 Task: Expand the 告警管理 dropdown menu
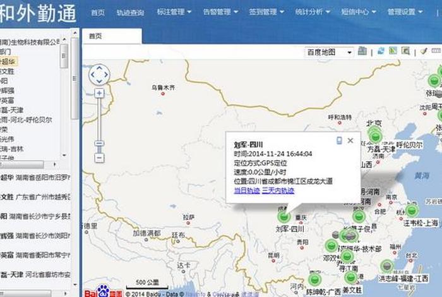[220, 12]
